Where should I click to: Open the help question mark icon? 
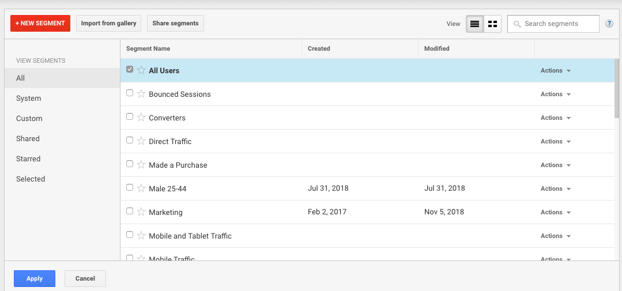(x=609, y=24)
